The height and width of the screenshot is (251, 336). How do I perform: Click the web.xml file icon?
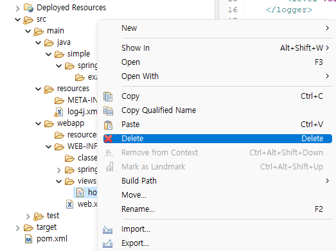[69, 204]
